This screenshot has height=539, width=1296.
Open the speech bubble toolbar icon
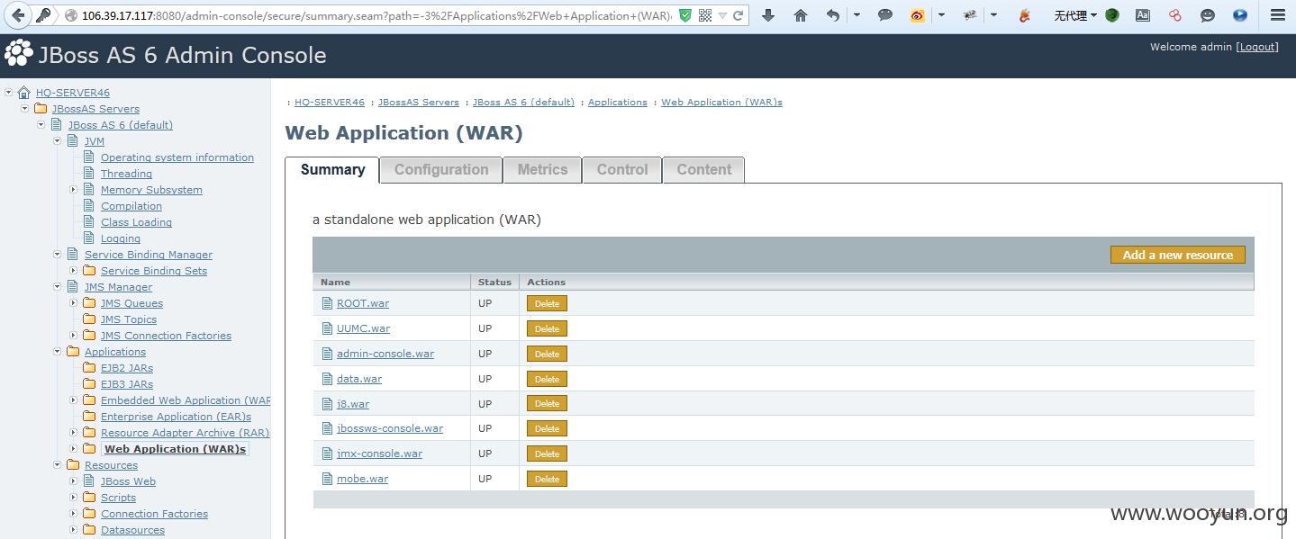coord(885,15)
